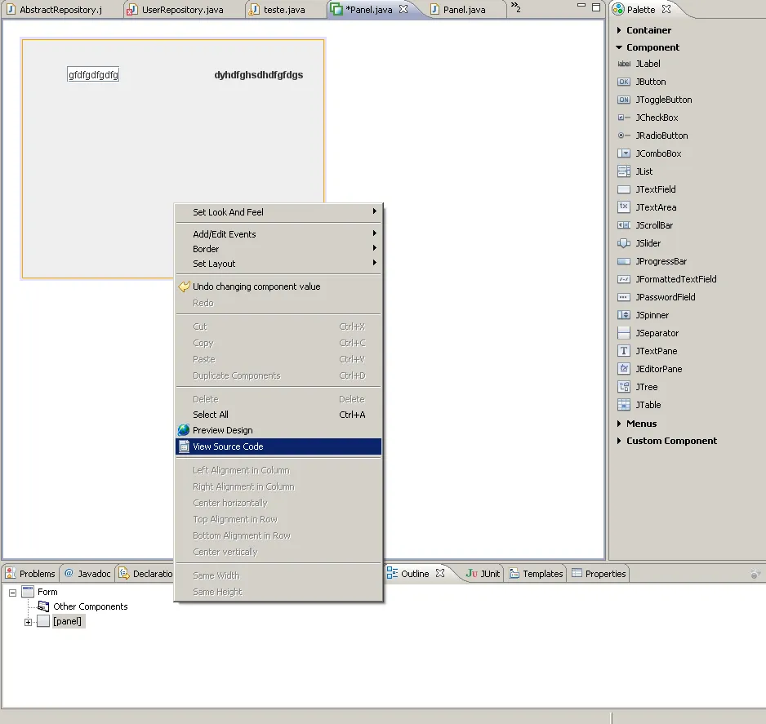Viewport: 766px width, 724px height.
Task: Choose the JRadioButton component icon
Action: pos(624,135)
